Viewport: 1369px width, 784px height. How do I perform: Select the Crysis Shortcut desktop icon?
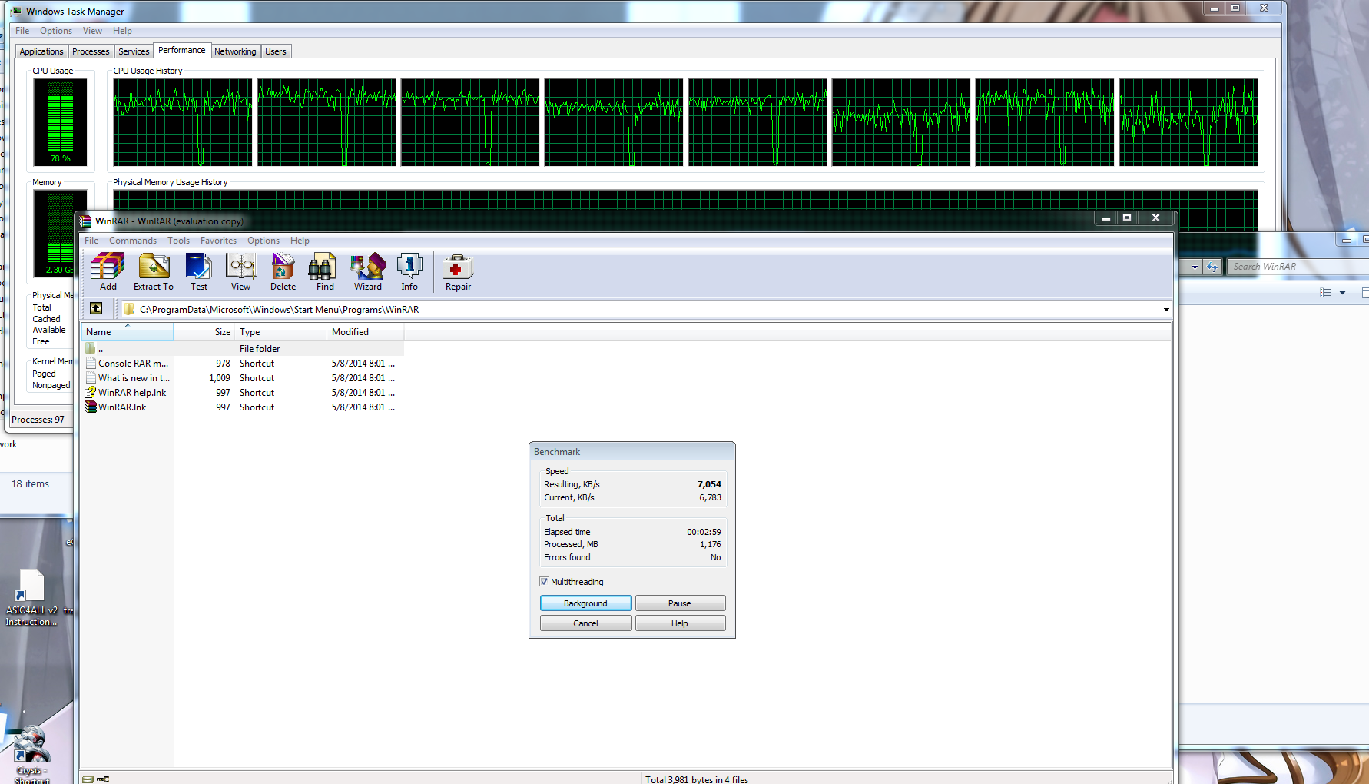[x=31, y=755]
